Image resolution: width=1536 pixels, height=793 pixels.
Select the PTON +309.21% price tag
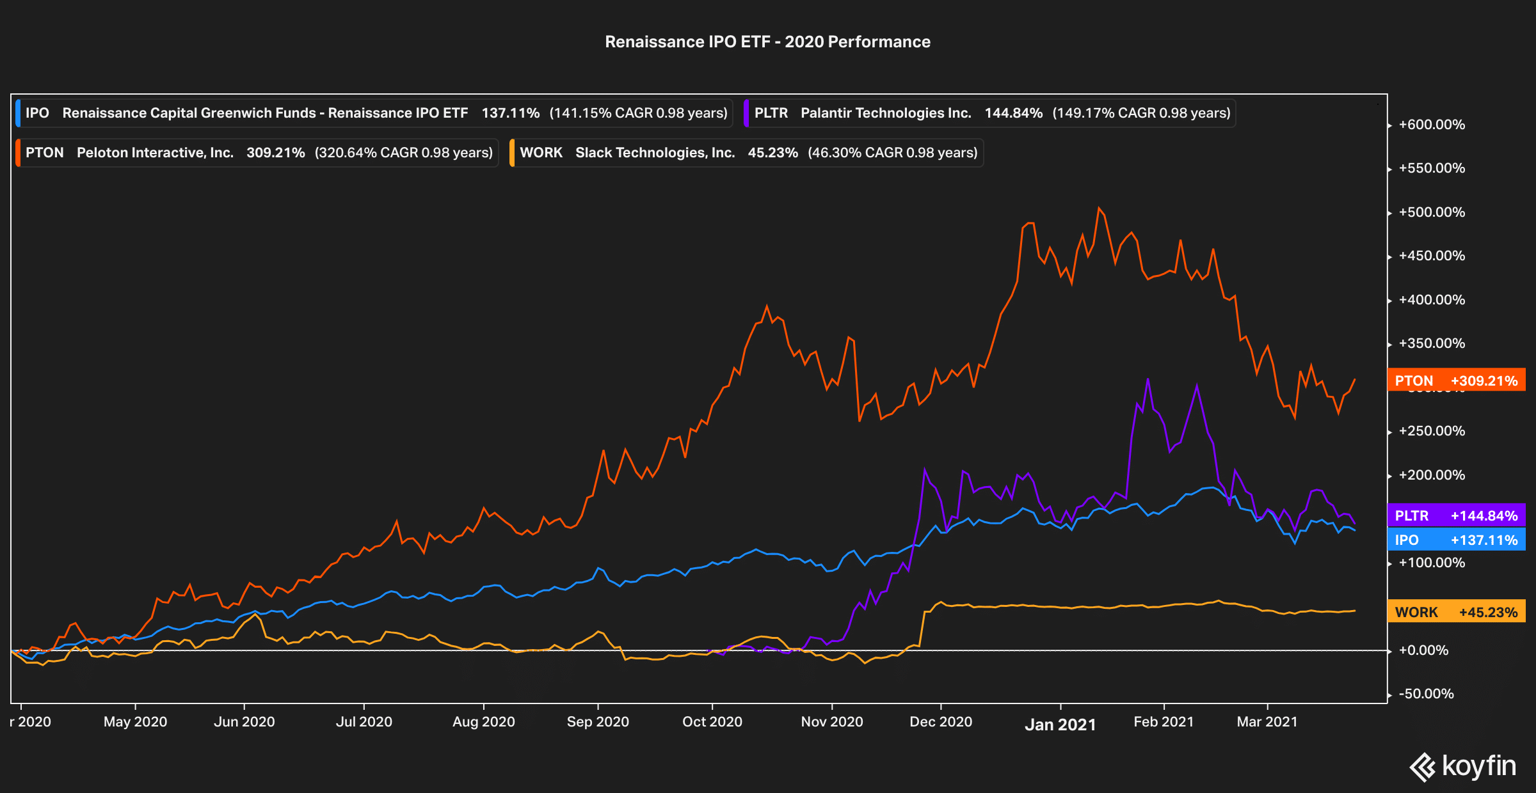1456,381
